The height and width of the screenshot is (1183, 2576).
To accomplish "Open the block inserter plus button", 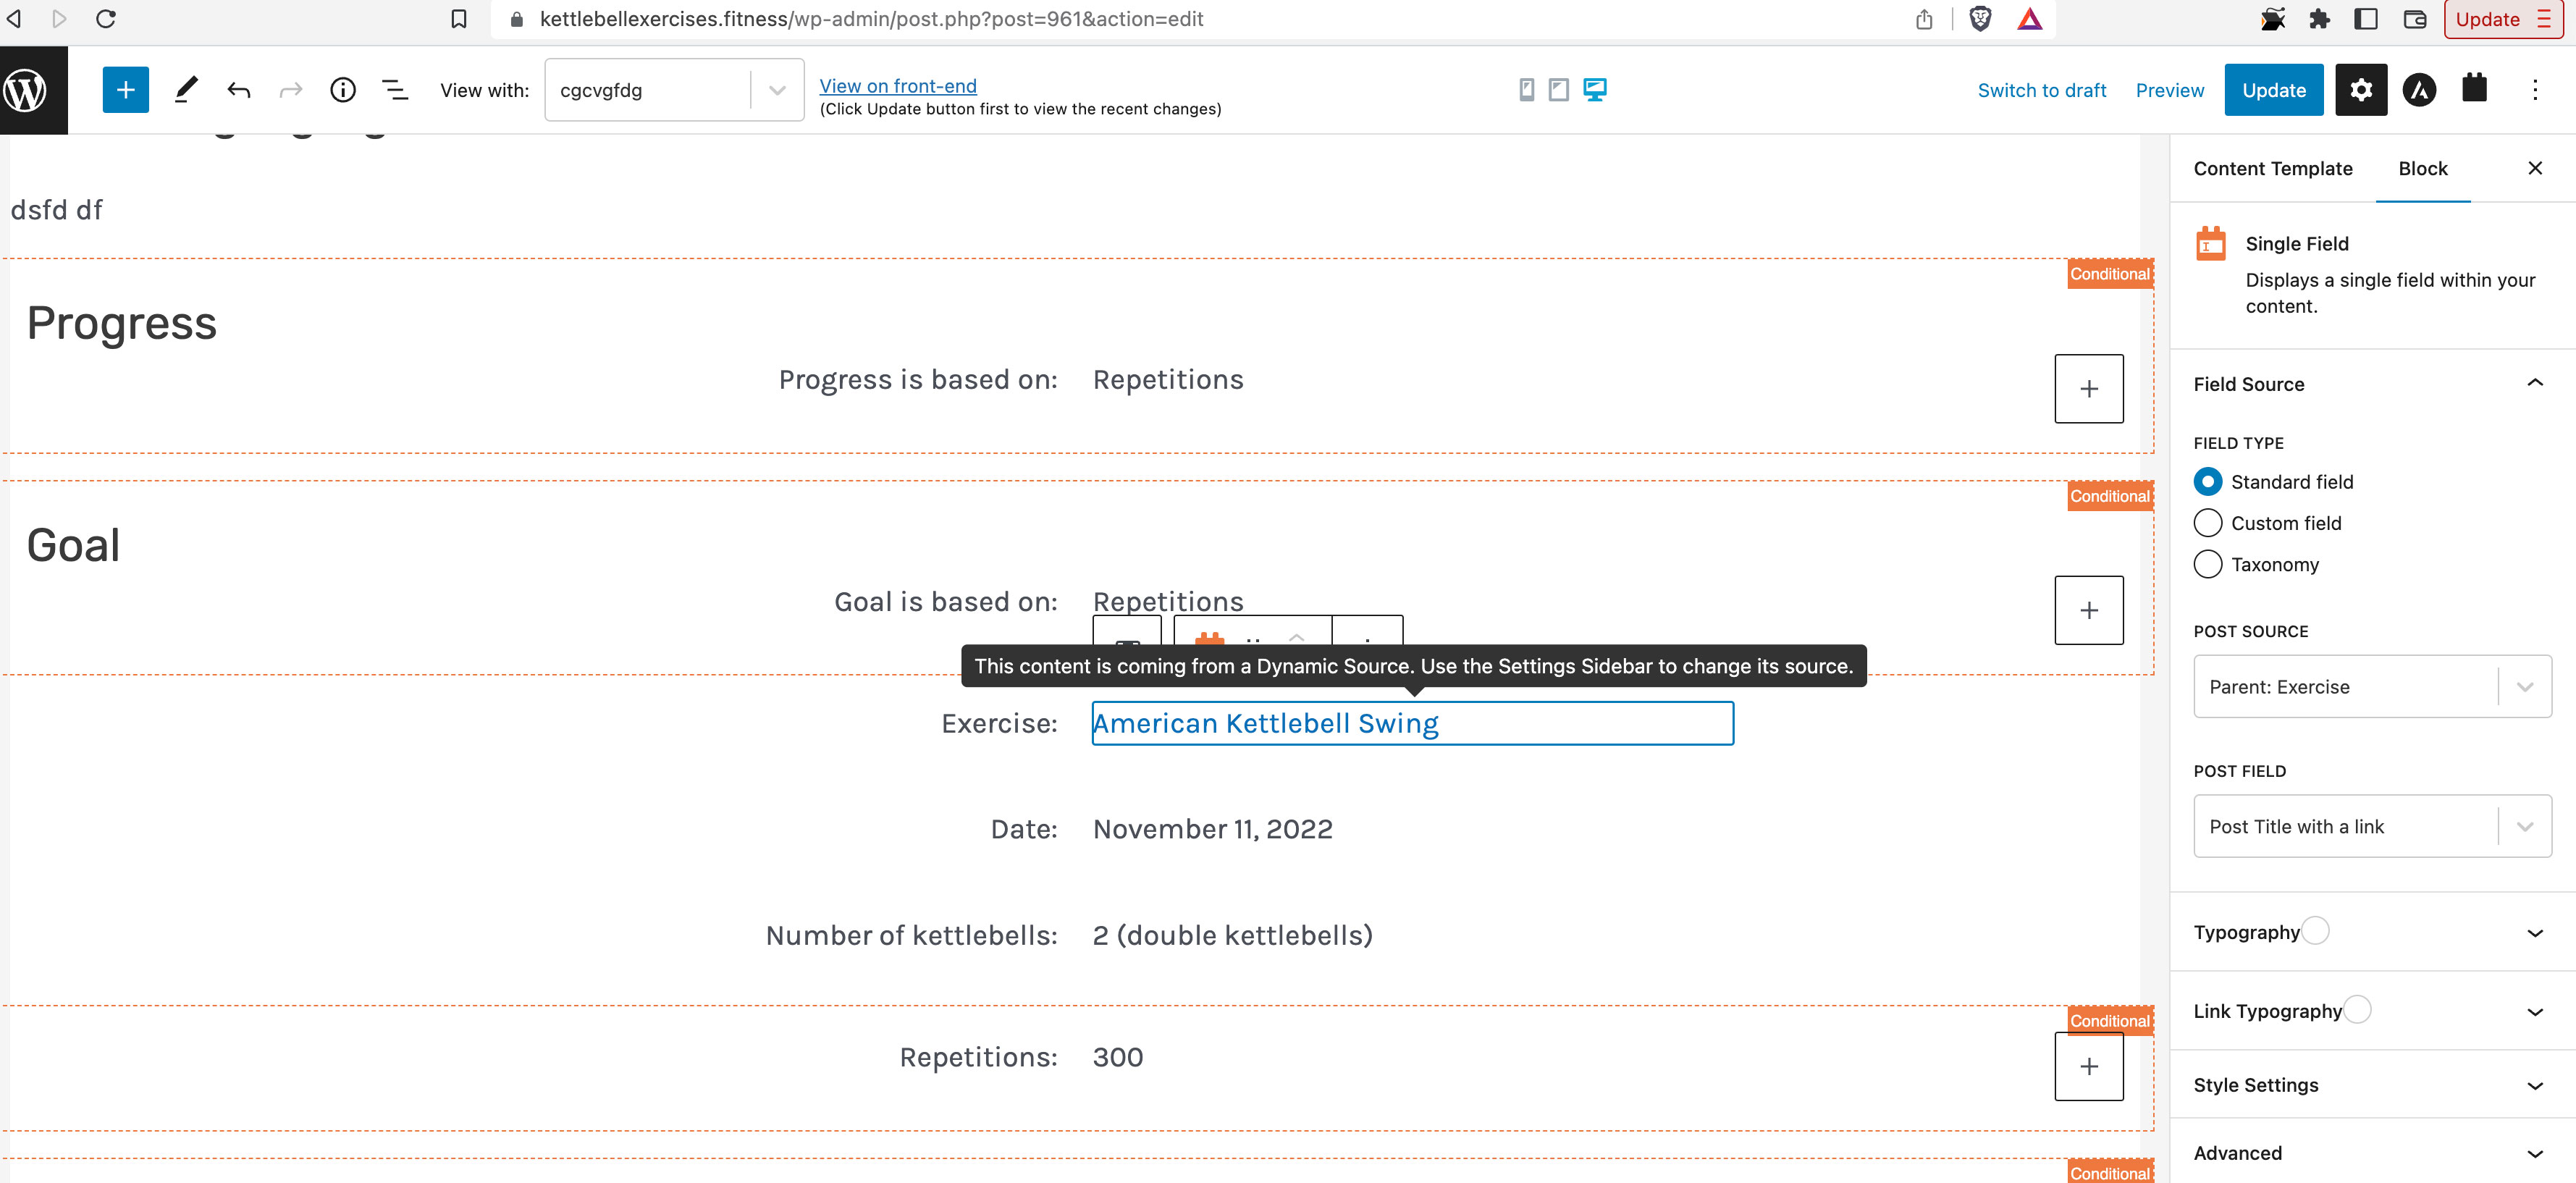I will [125, 90].
